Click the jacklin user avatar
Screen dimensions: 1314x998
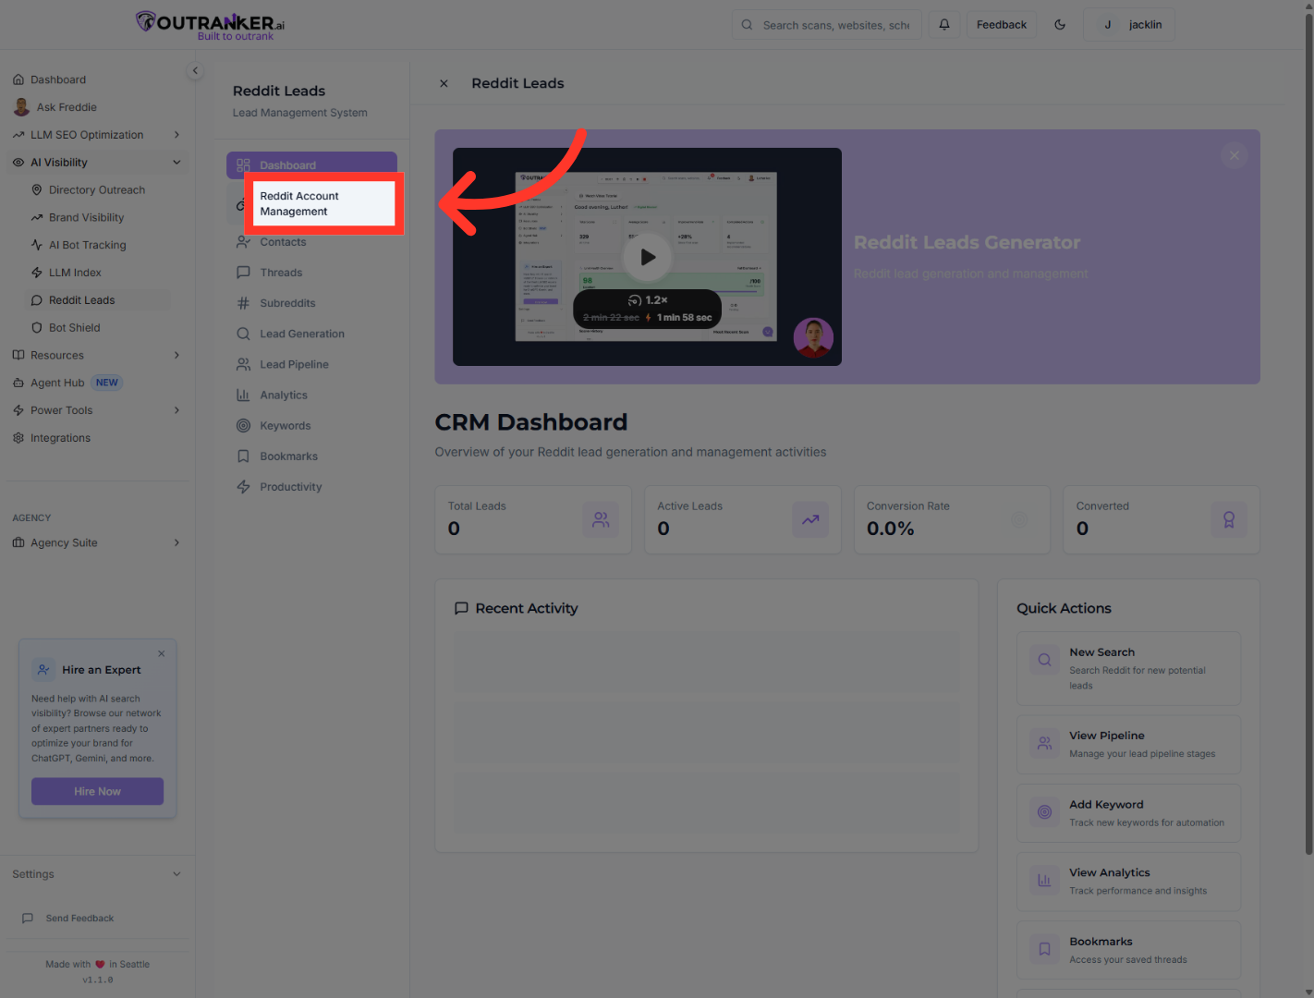coord(1107,24)
